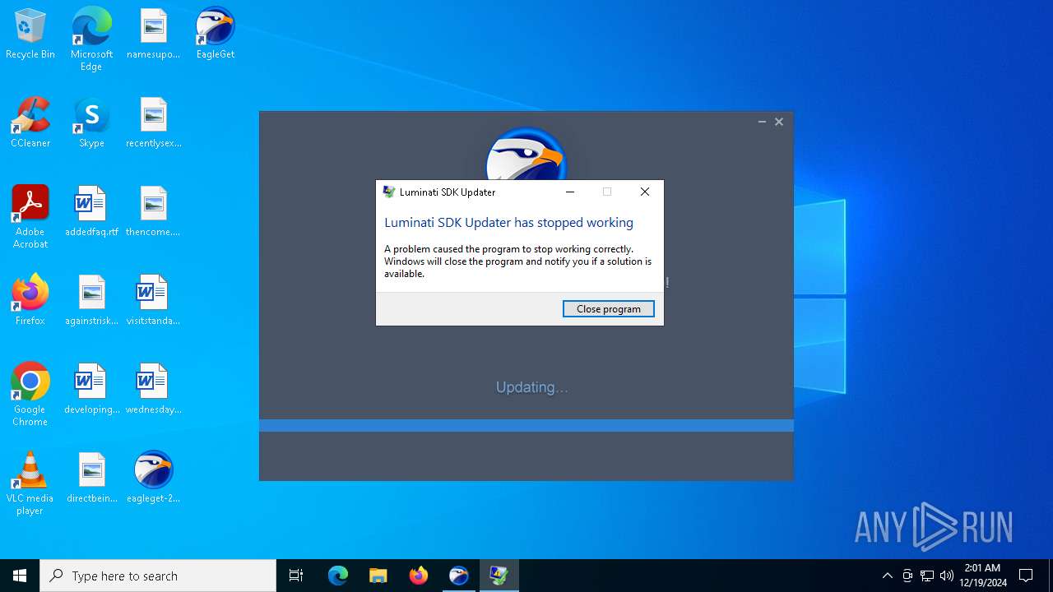Click the Updating progress bar

[526, 425]
